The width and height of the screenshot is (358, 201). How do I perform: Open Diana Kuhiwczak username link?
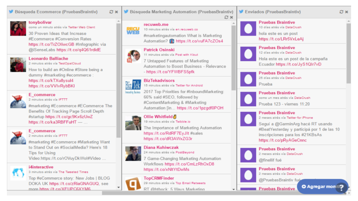(161, 148)
